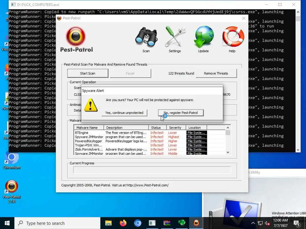Sort by Severity column header
The height and width of the screenshot is (229, 306).
click(x=176, y=128)
